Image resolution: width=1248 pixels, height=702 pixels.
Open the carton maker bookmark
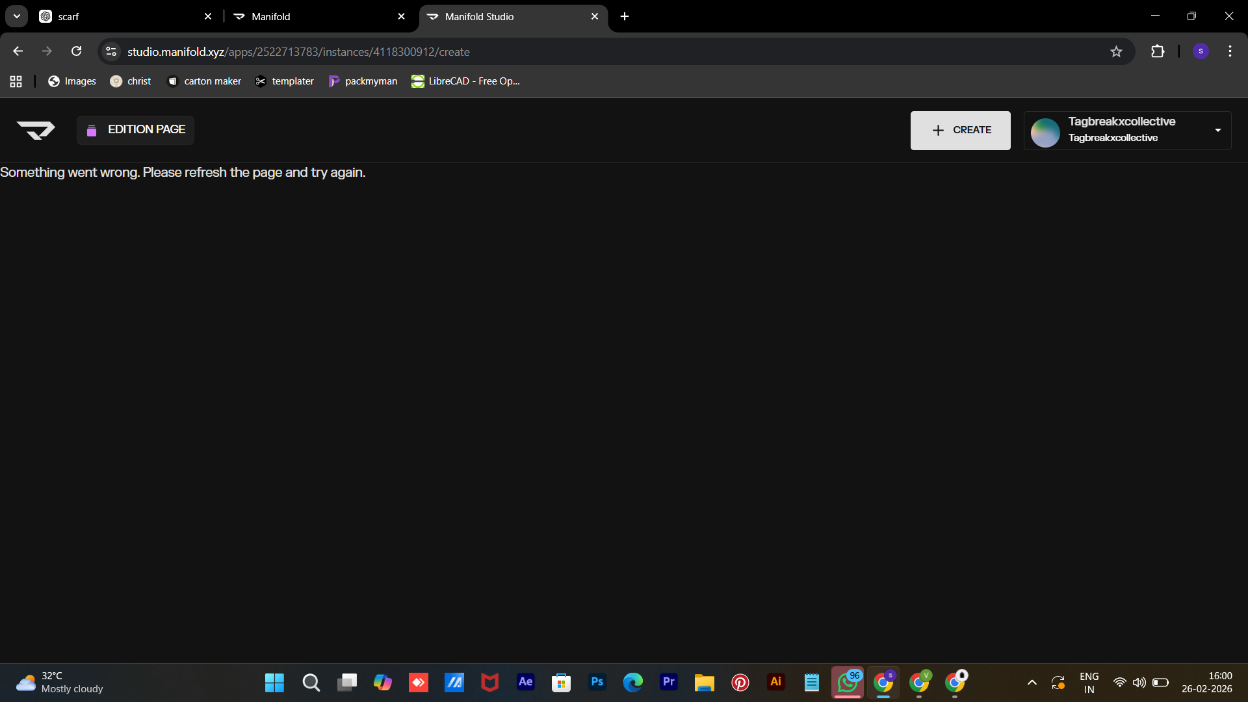click(x=204, y=81)
